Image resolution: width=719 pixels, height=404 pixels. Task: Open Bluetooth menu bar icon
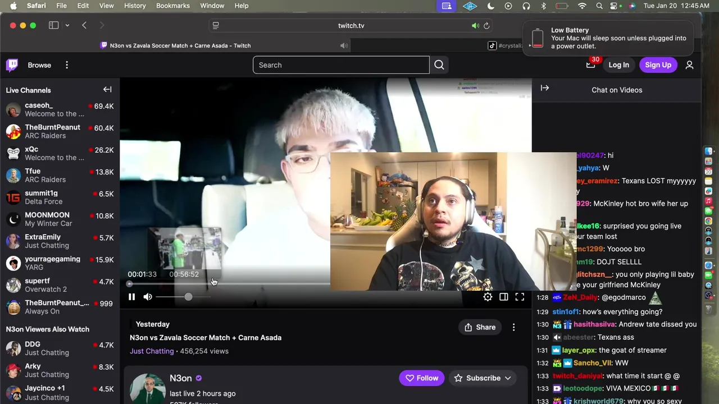click(543, 6)
